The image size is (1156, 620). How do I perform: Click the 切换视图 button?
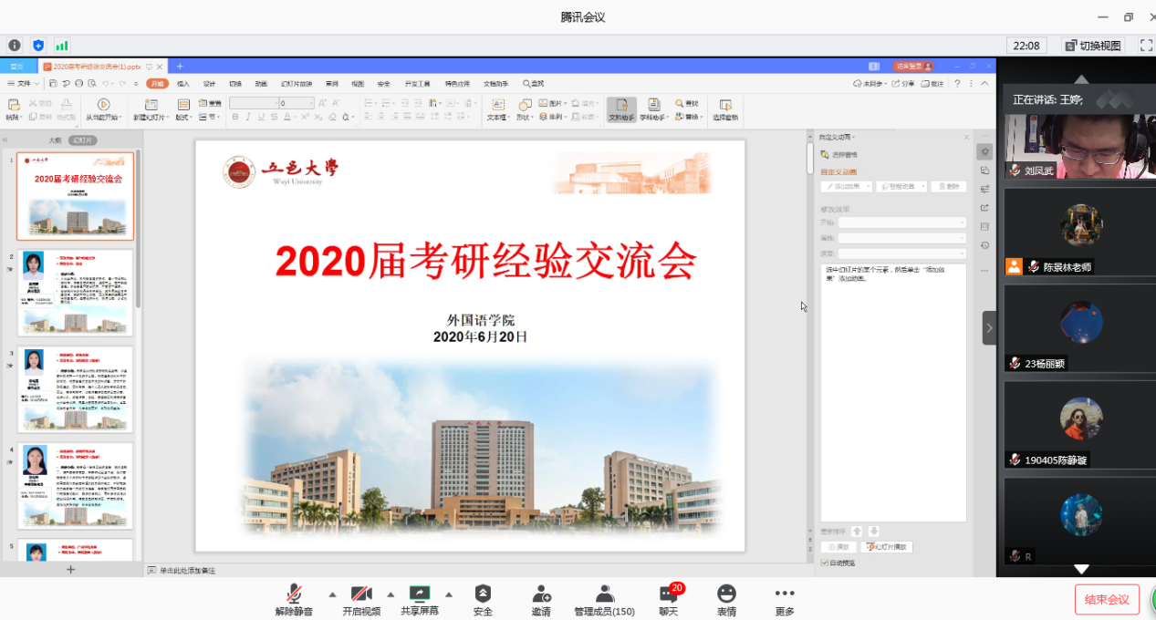coord(1093,46)
